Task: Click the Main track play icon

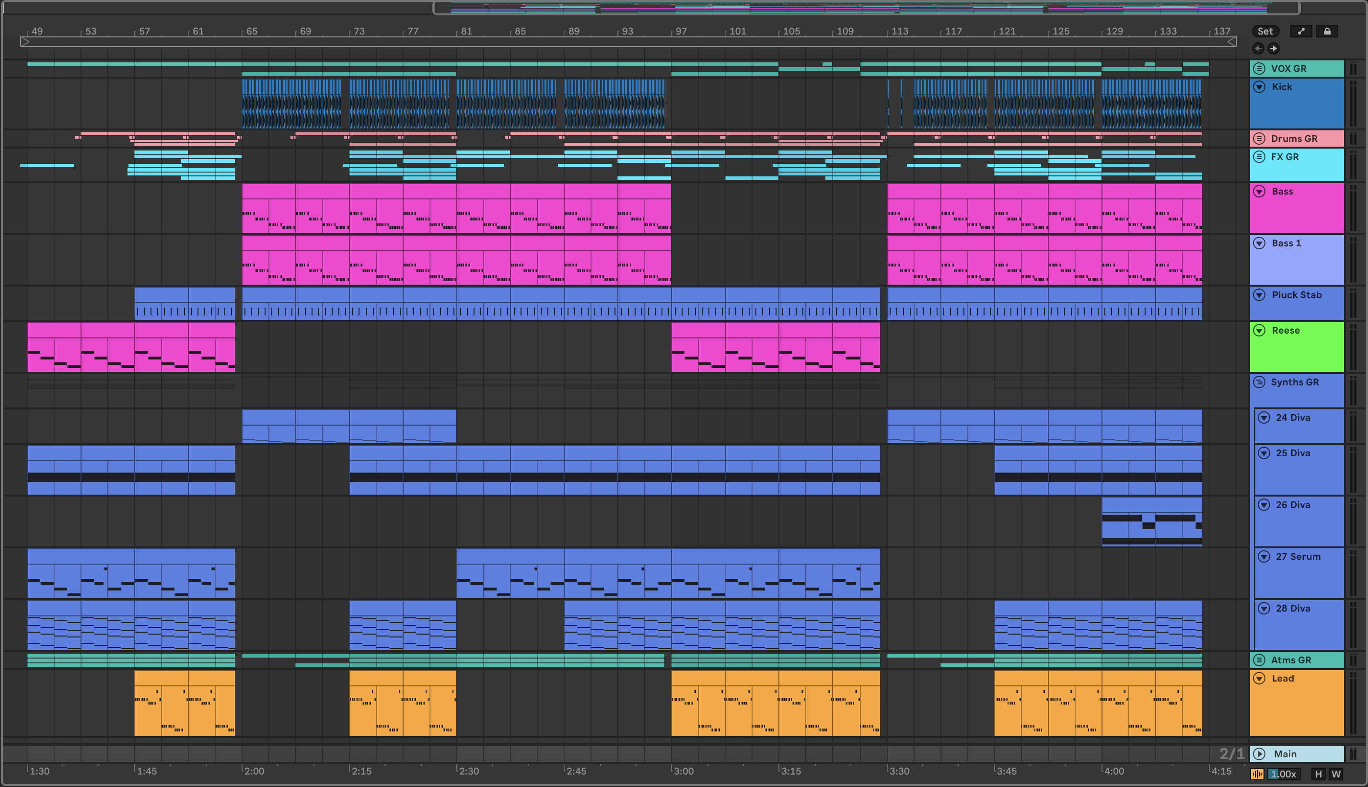Action: pyautogui.click(x=1259, y=753)
